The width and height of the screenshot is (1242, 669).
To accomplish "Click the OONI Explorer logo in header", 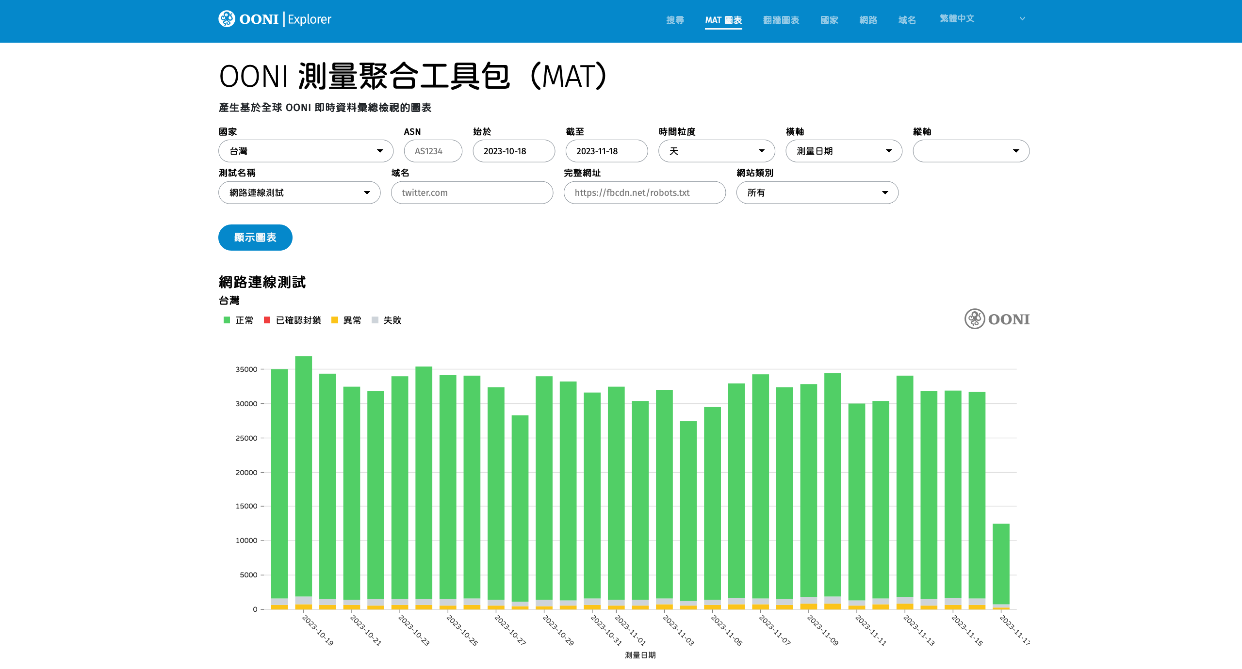I will [x=275, y=19].
